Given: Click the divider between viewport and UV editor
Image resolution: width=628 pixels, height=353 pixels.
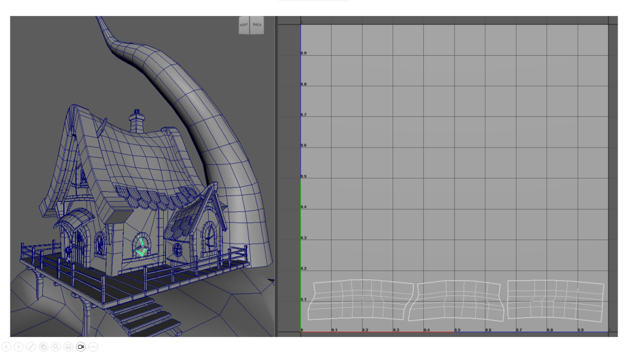Looking at the screenshot, I should [x=275, y=178].
